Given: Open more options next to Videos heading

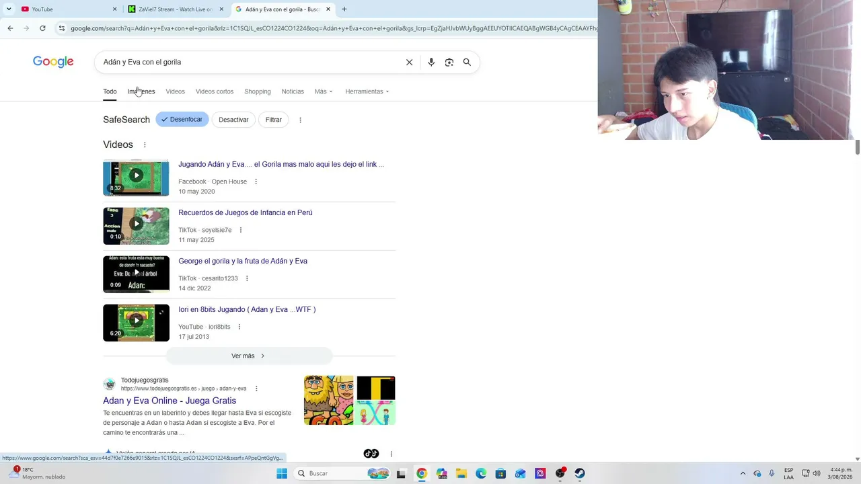Looking at the screenshot, I should pos(145,145).
